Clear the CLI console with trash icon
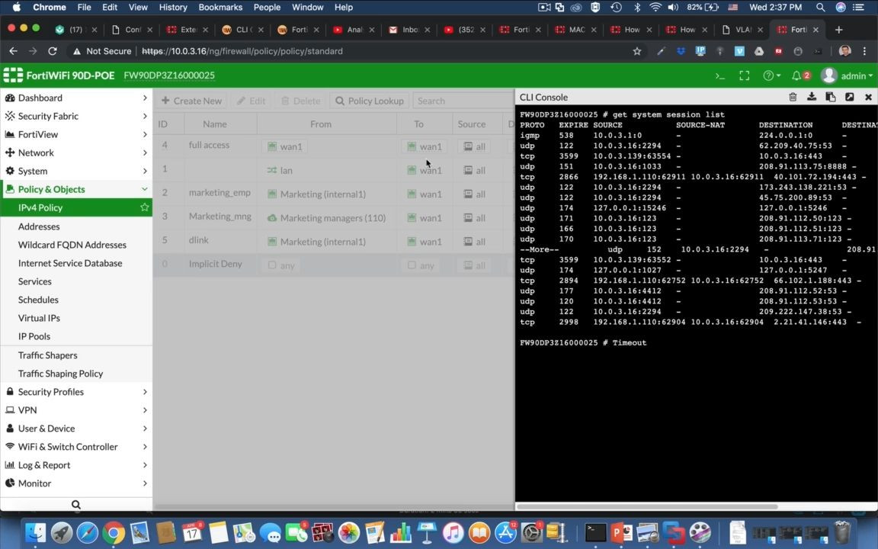The image size is (878, 549). pos(793,98)
